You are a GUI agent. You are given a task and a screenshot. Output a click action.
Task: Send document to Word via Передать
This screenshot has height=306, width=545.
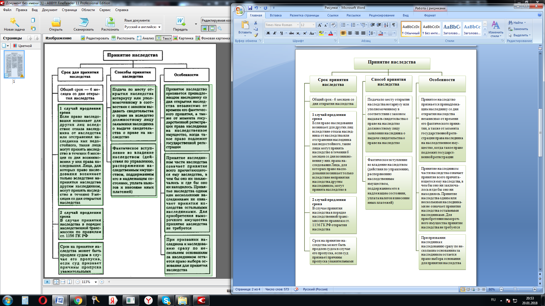click(180, 24)
